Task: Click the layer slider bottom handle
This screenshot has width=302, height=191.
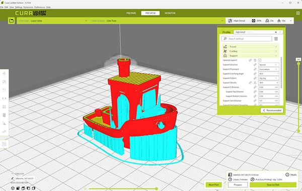Action: pos(298,131)
